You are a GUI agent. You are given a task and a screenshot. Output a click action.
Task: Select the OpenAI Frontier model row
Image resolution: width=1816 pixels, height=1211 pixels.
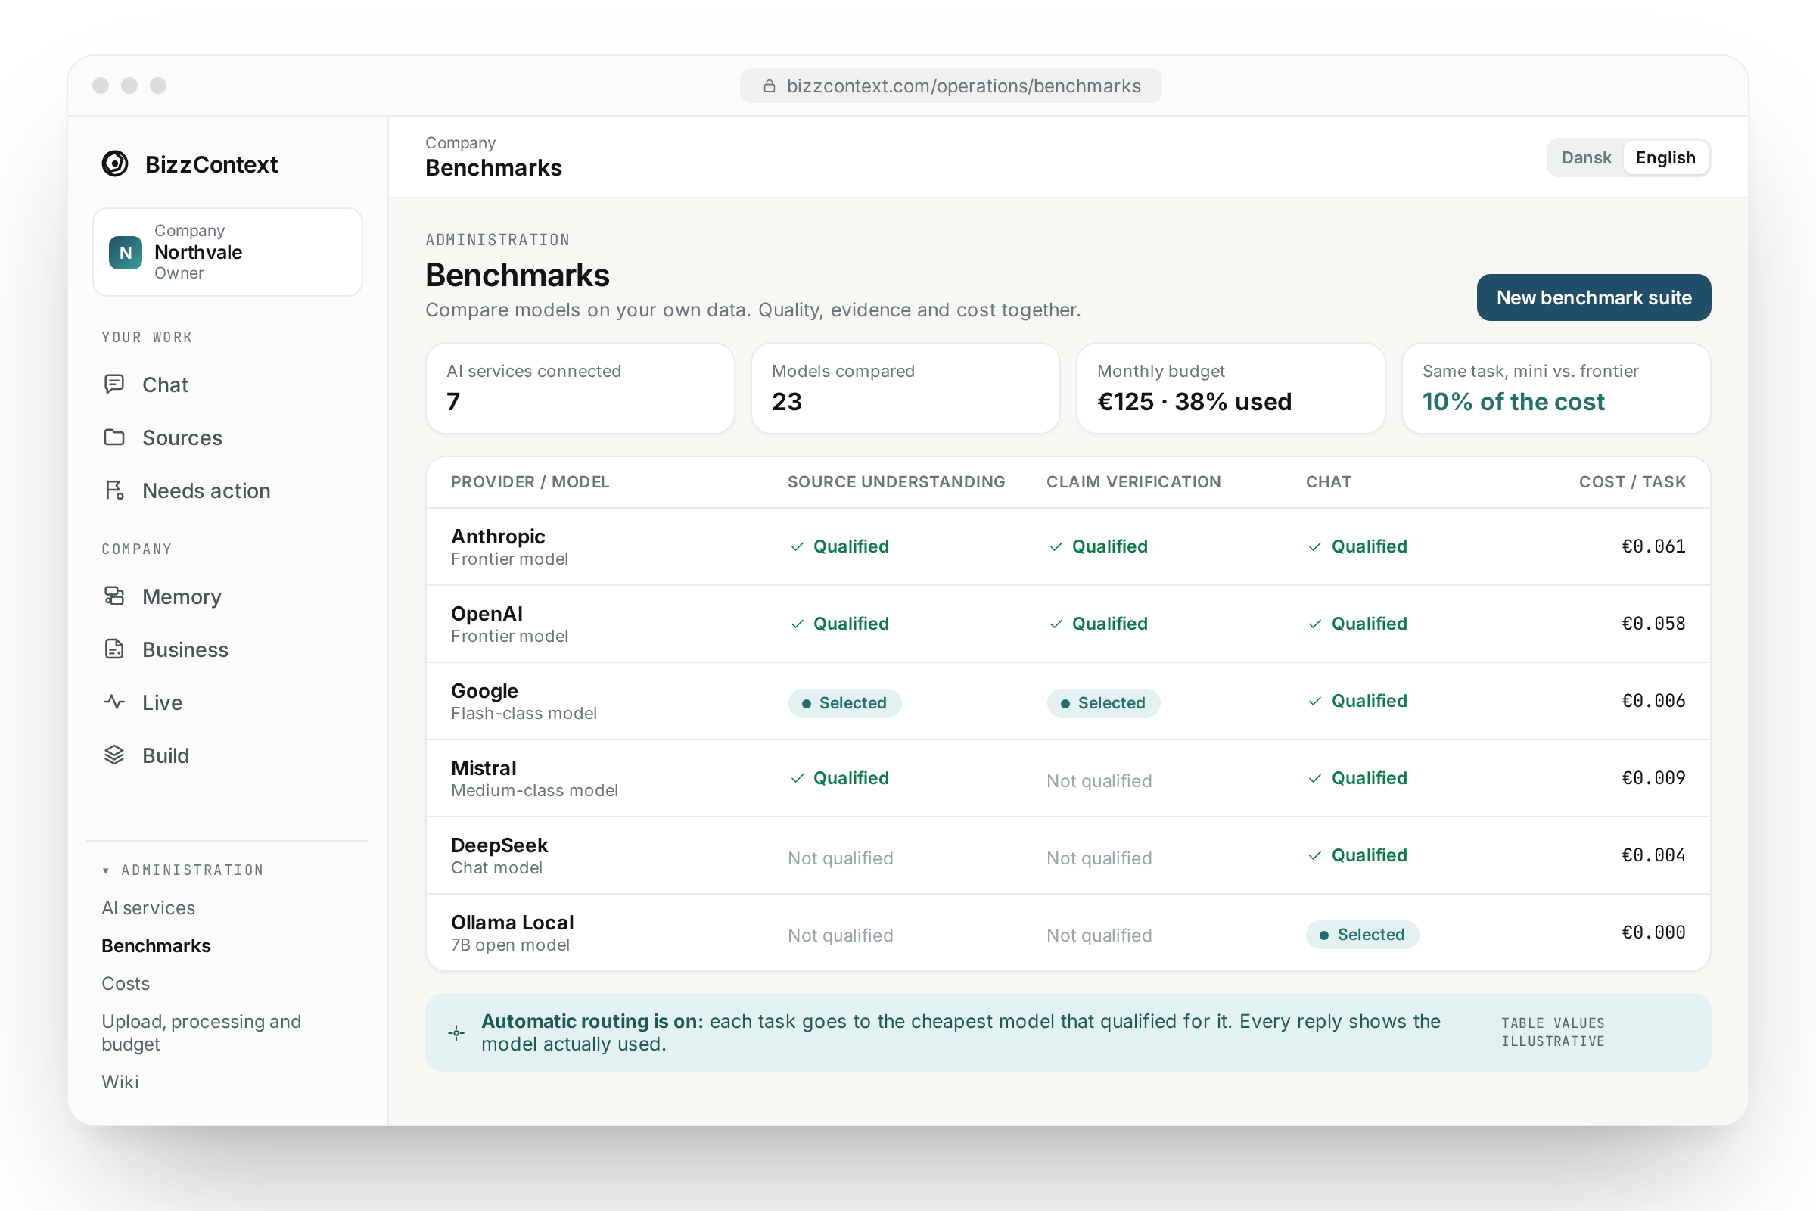tap(1068, 624)
